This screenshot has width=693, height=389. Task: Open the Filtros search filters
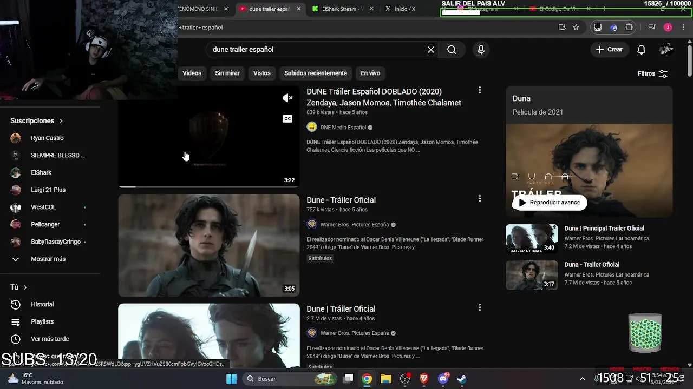[x=652, y=73]
